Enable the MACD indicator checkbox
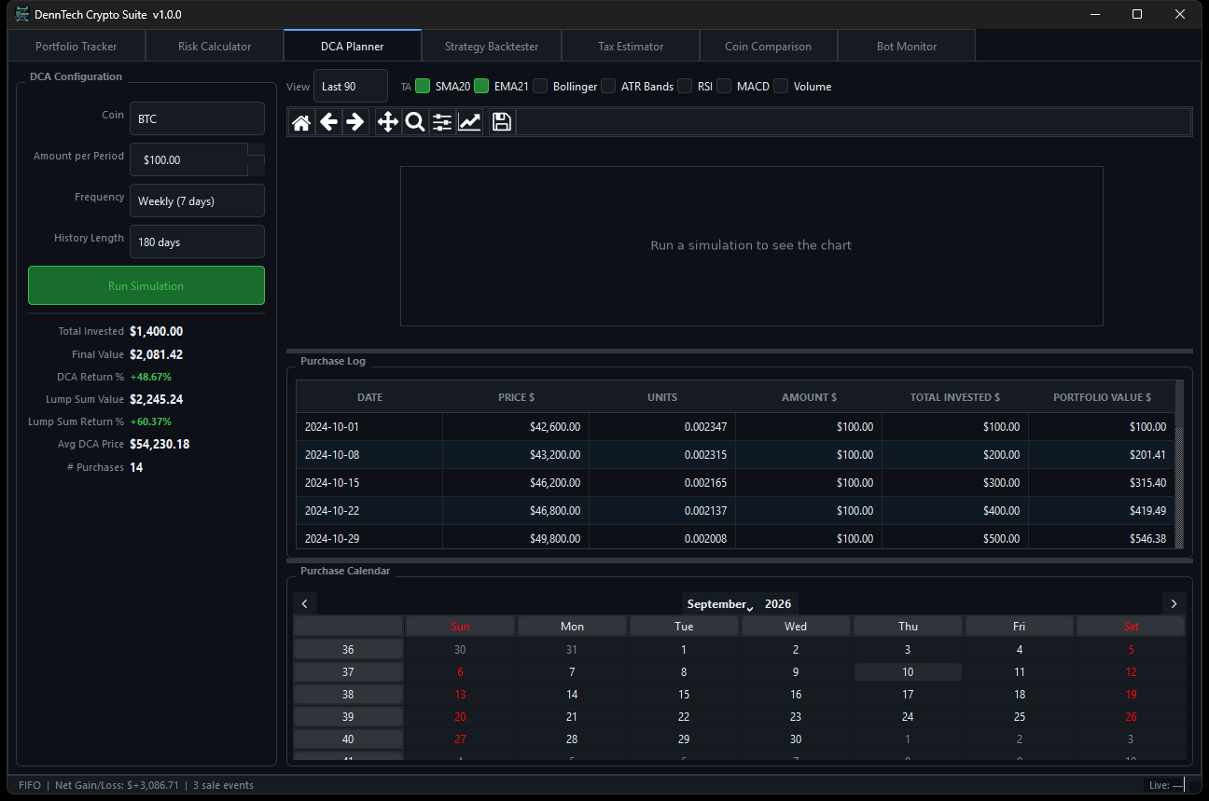Viewport: 1209px width, 801px height. (724, 86)
